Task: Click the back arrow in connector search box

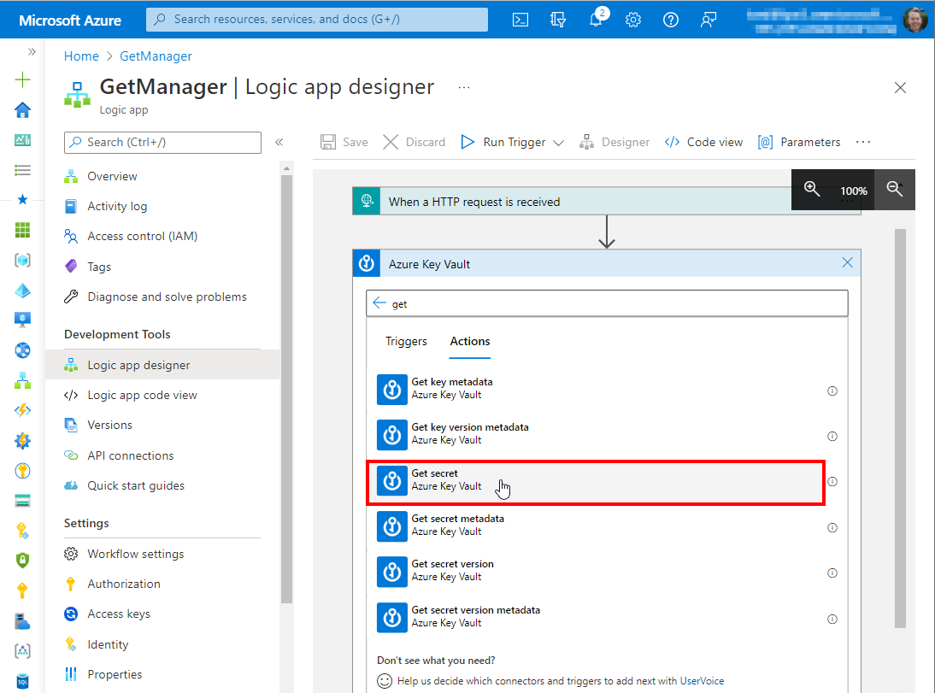Action: 379,303
